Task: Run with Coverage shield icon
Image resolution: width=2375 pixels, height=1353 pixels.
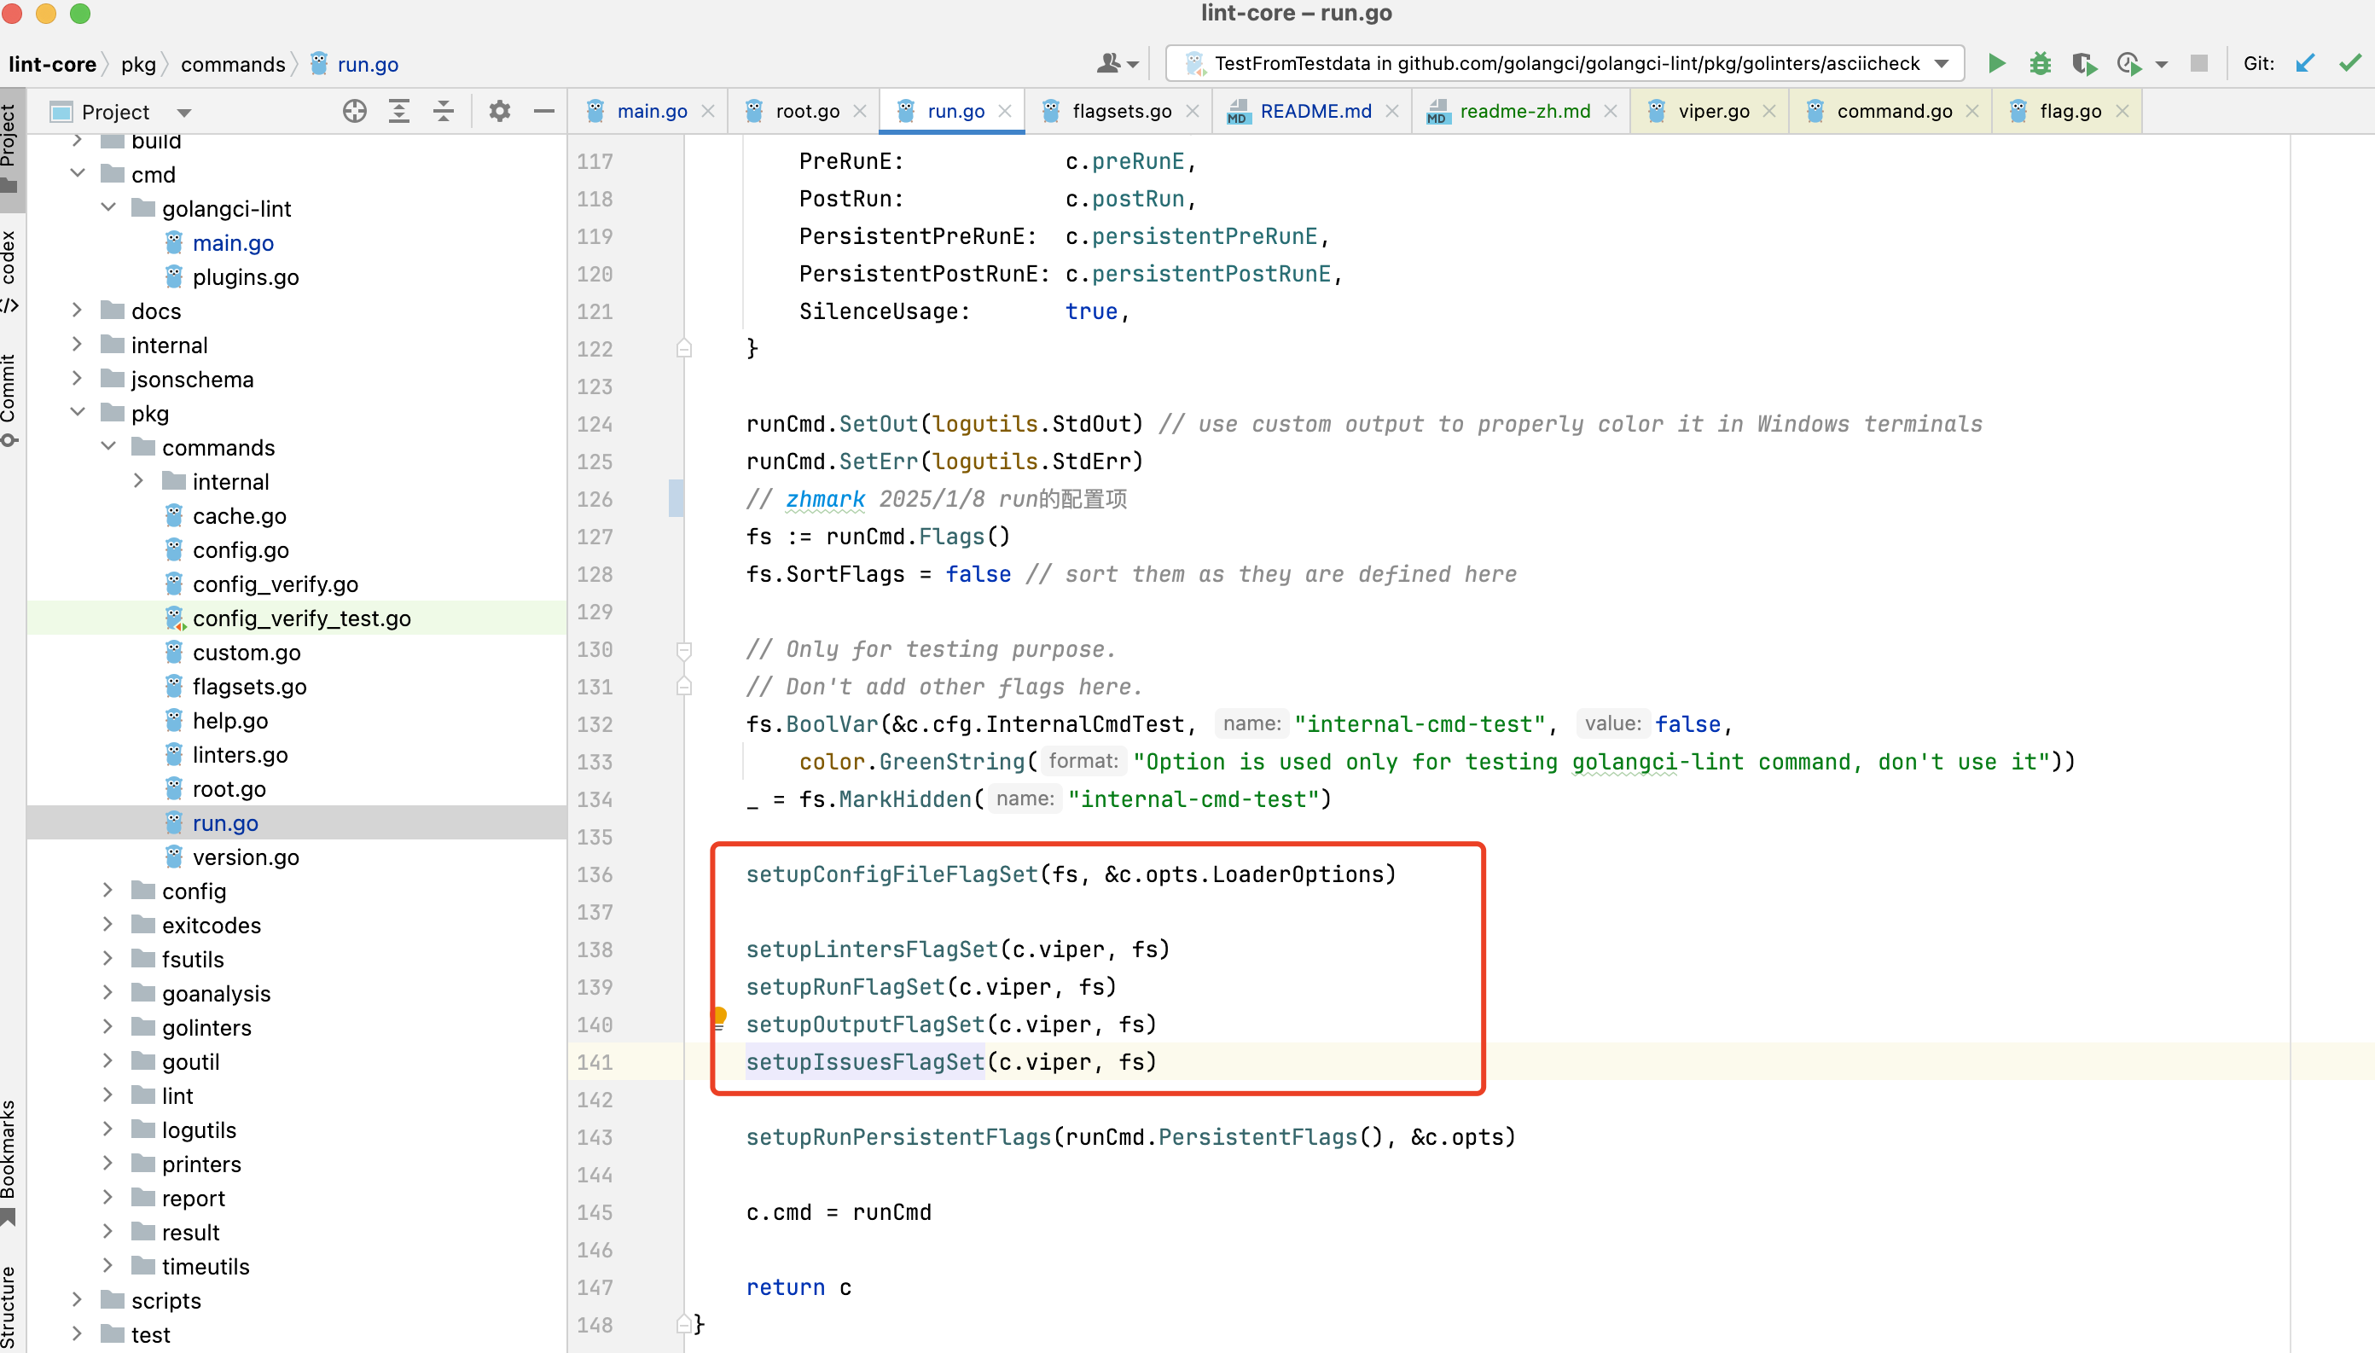Action: pos(2083,63)
